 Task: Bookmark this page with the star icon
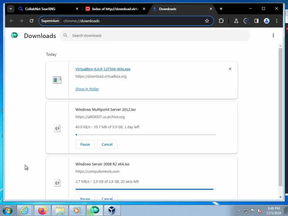click(207, 21)
